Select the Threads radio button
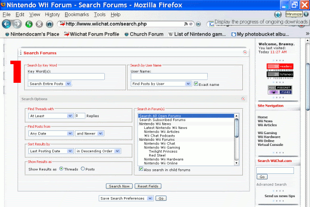Viewport: 310px width, 207px height. pyautogui.click(x=61, y=169)
